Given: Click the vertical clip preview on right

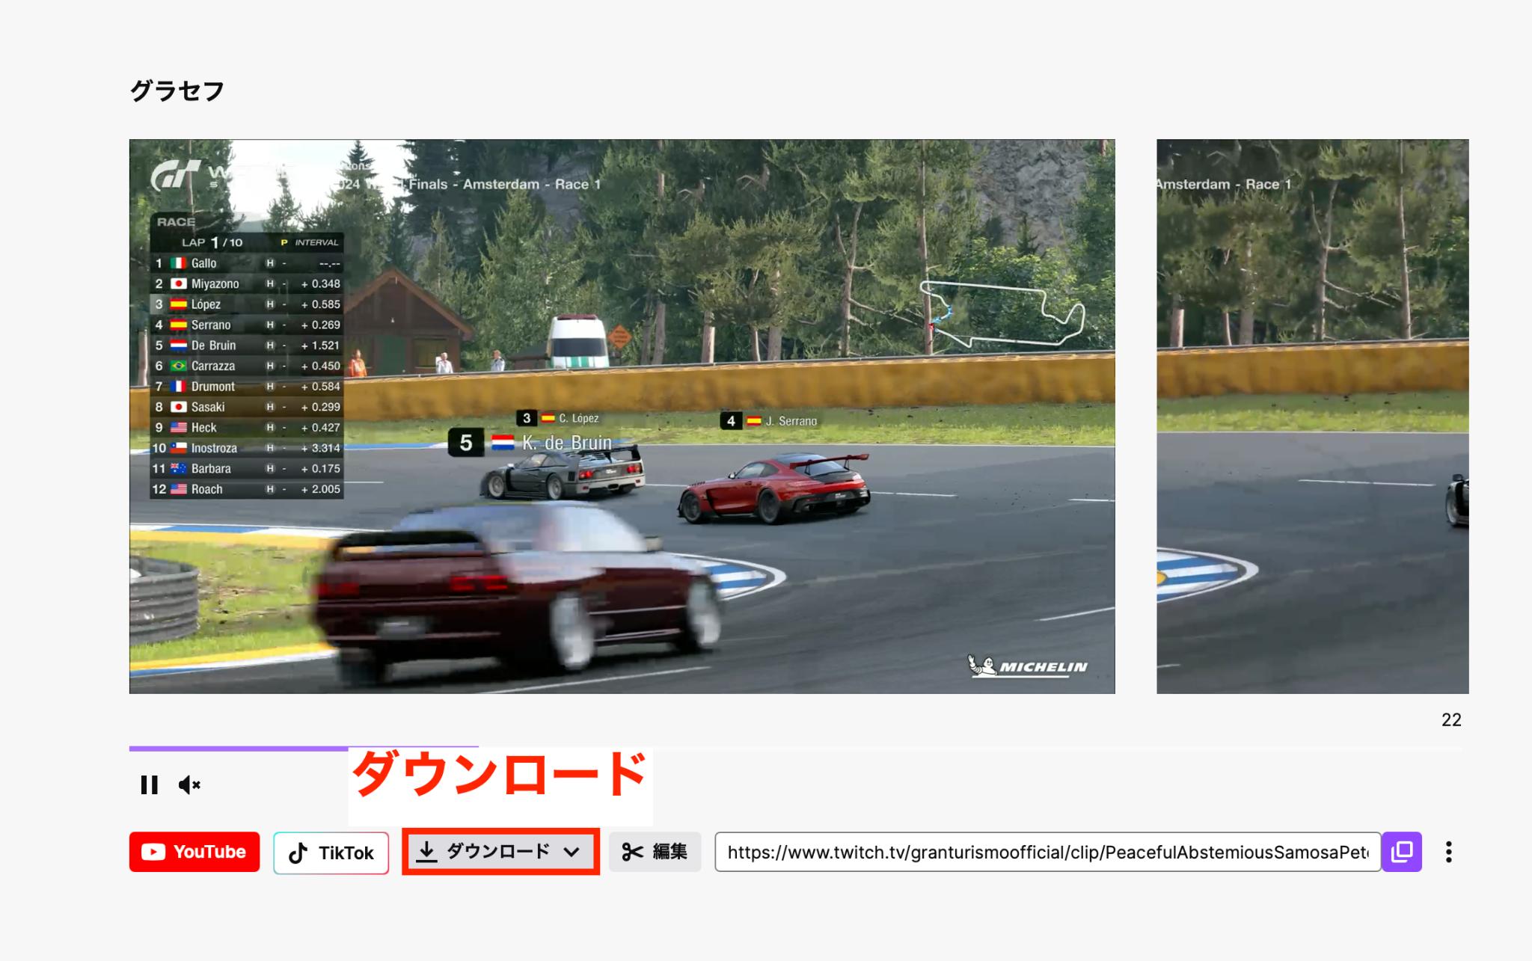Looking at the screenshot, I should pyautogui.click(x=1313, y=416).
